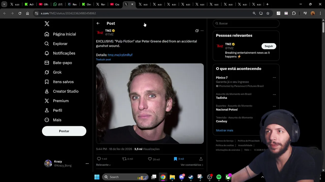Screen dimensions: 325x182
Task: Open Página Inicial home icon
Action: click(x=47, y=34)
